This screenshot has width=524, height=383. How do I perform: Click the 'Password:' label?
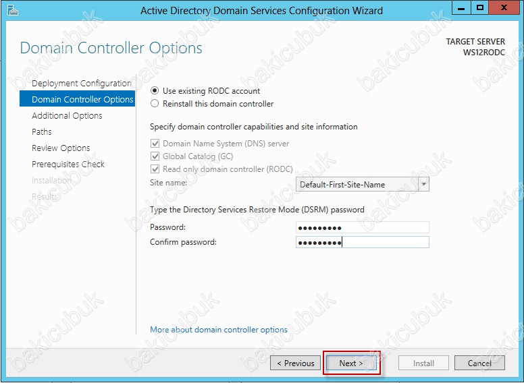click(167, 227)
